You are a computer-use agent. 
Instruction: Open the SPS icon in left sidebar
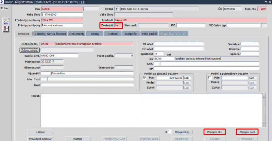click(x=6, y=21)
